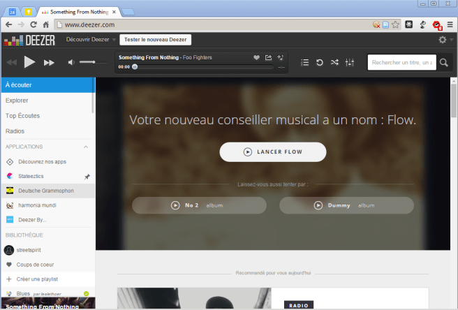
Task: Click the Blues playlist green check icon
Action: coord(86,294)
